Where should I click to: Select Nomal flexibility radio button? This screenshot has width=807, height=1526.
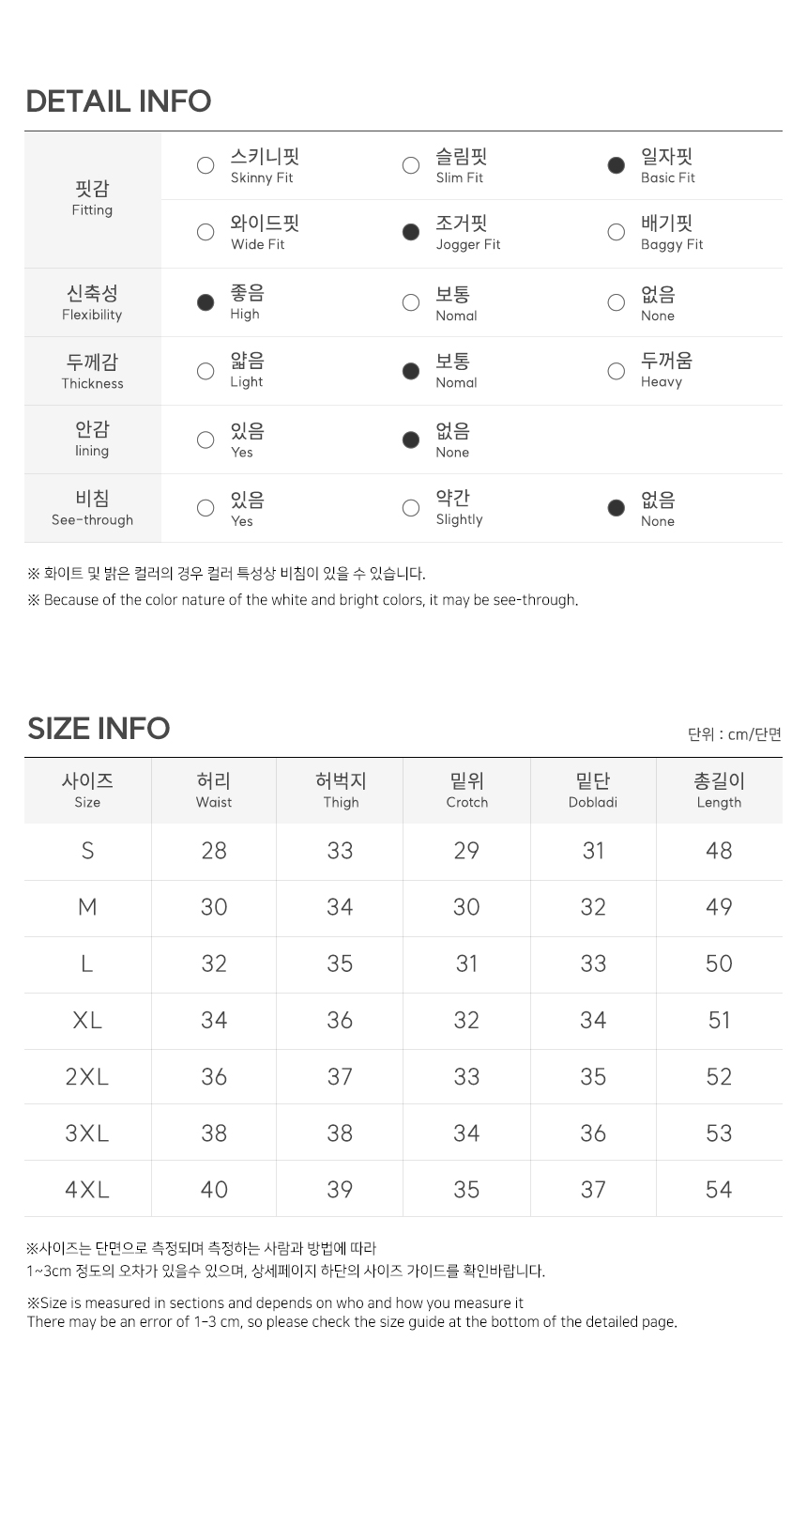[411, 302]
